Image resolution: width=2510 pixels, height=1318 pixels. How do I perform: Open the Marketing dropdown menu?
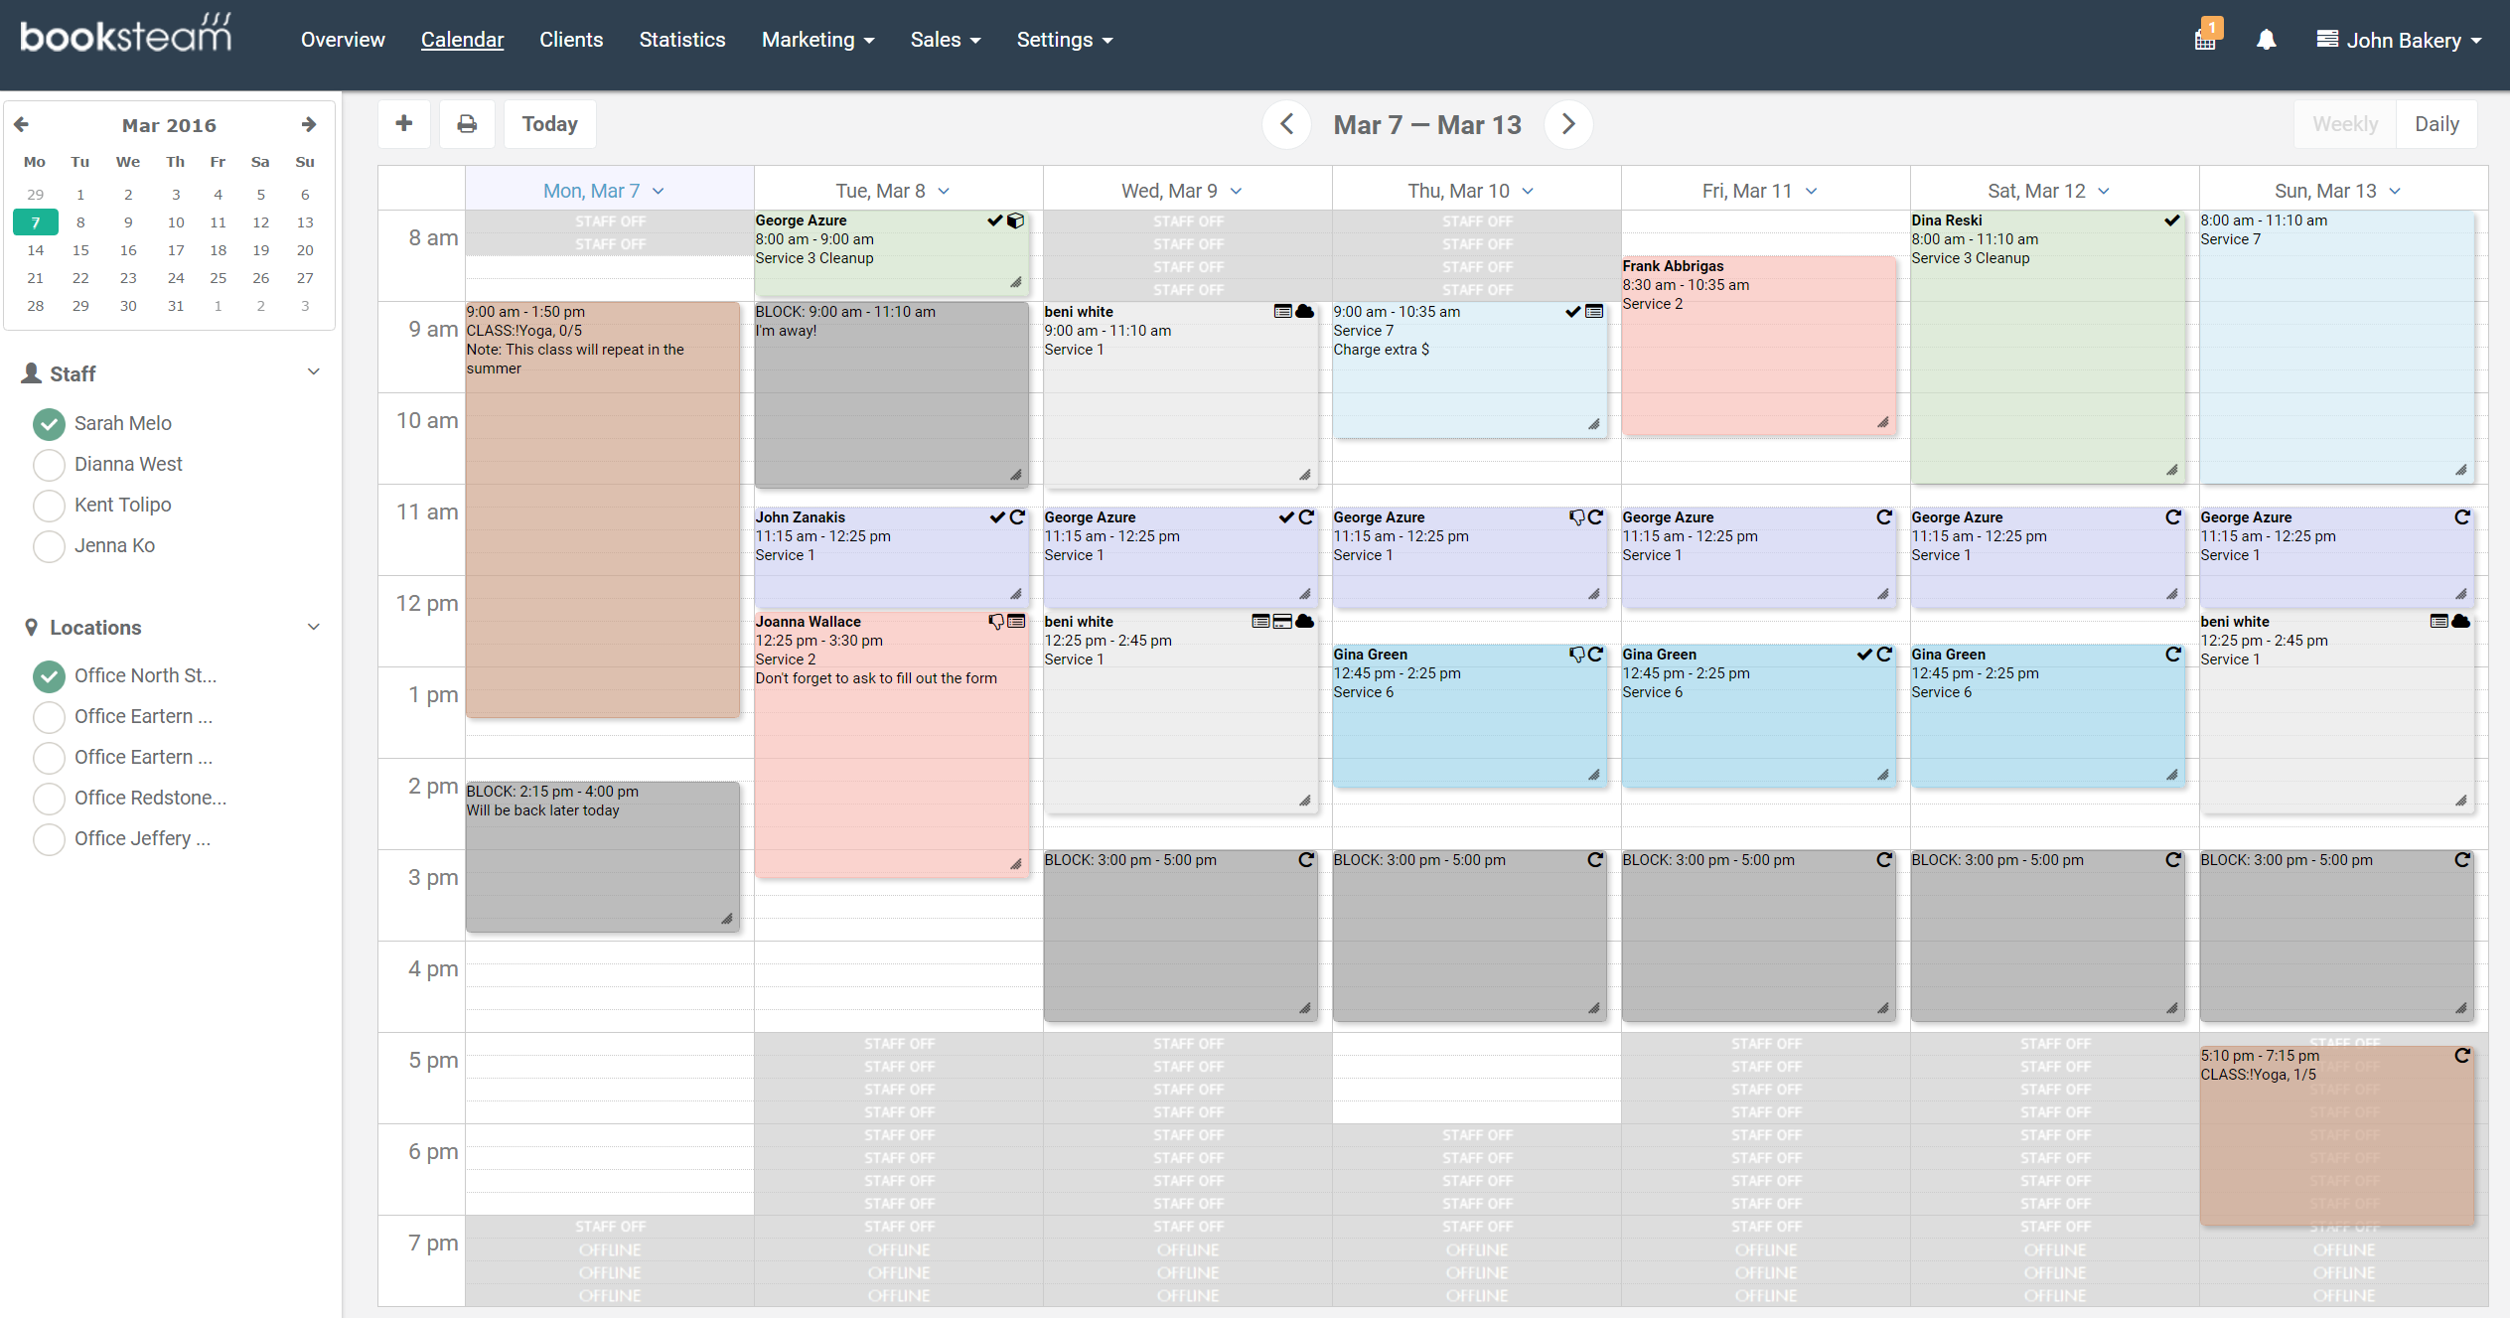[817, 40]
